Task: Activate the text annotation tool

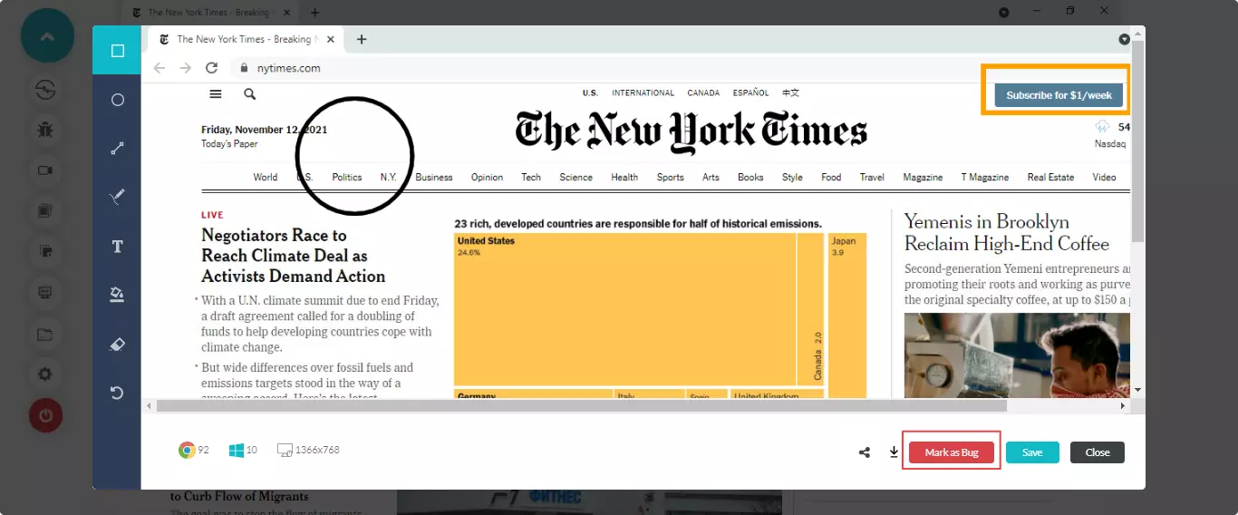Action: click(x=117, y=247)
